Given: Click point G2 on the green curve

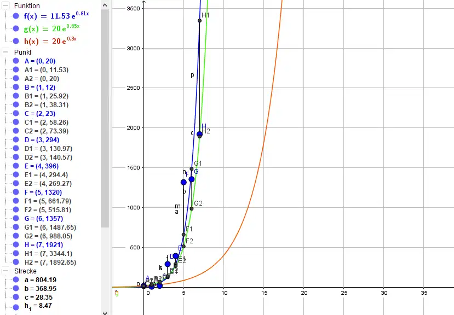Looking at the screenshot, I should pos(192,208).
